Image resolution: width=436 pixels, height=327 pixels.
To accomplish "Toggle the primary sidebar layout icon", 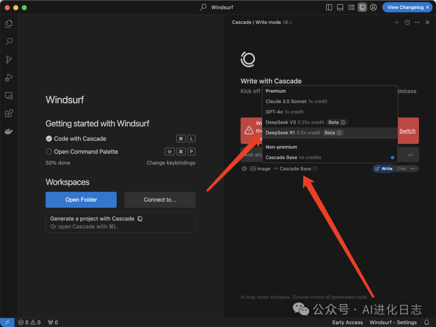I will [x=329, y=8].
